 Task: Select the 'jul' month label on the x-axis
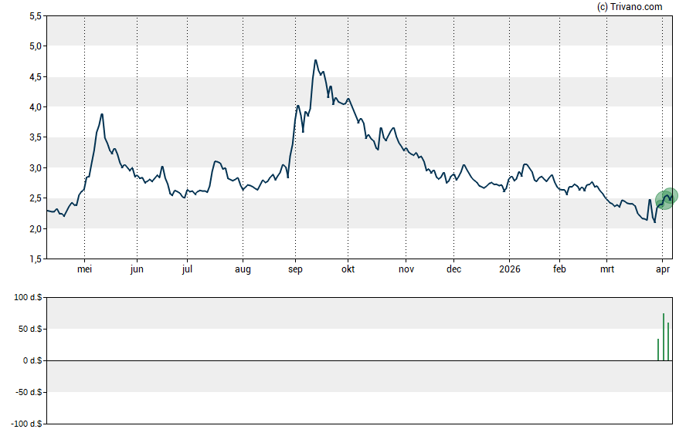(186, 269)
